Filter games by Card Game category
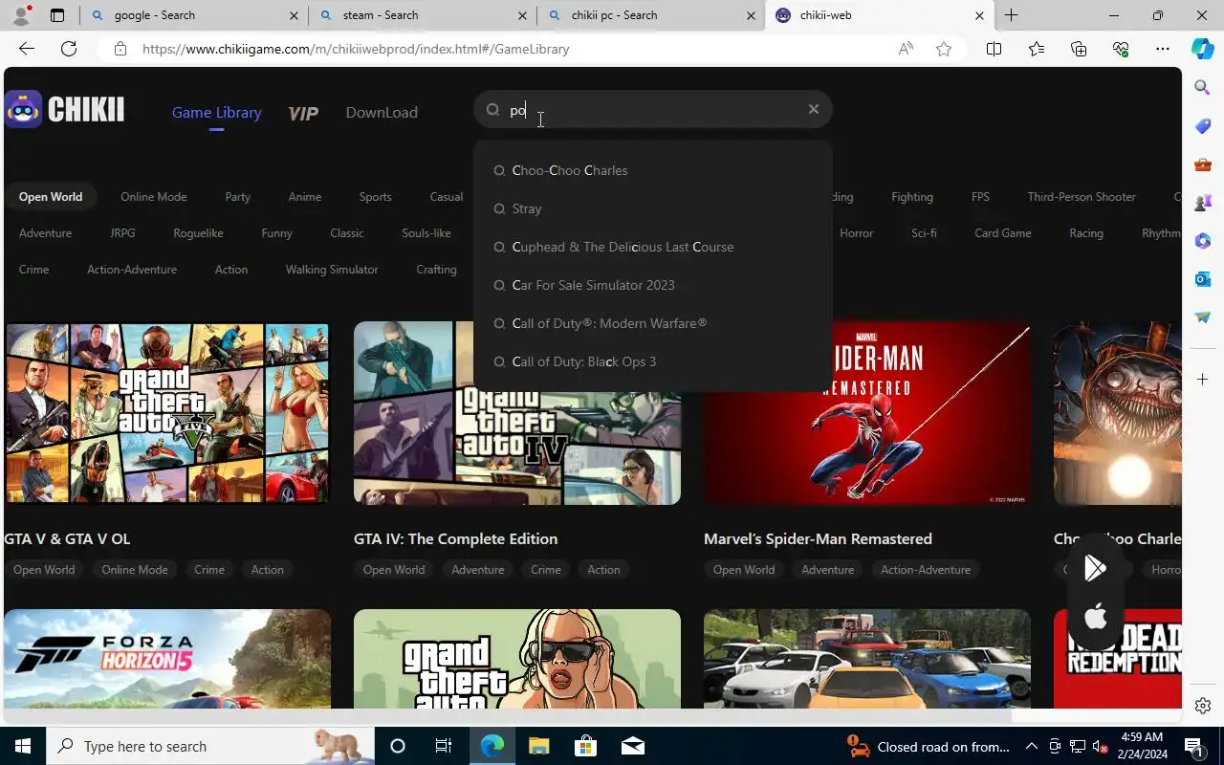 coord(1002,233)
